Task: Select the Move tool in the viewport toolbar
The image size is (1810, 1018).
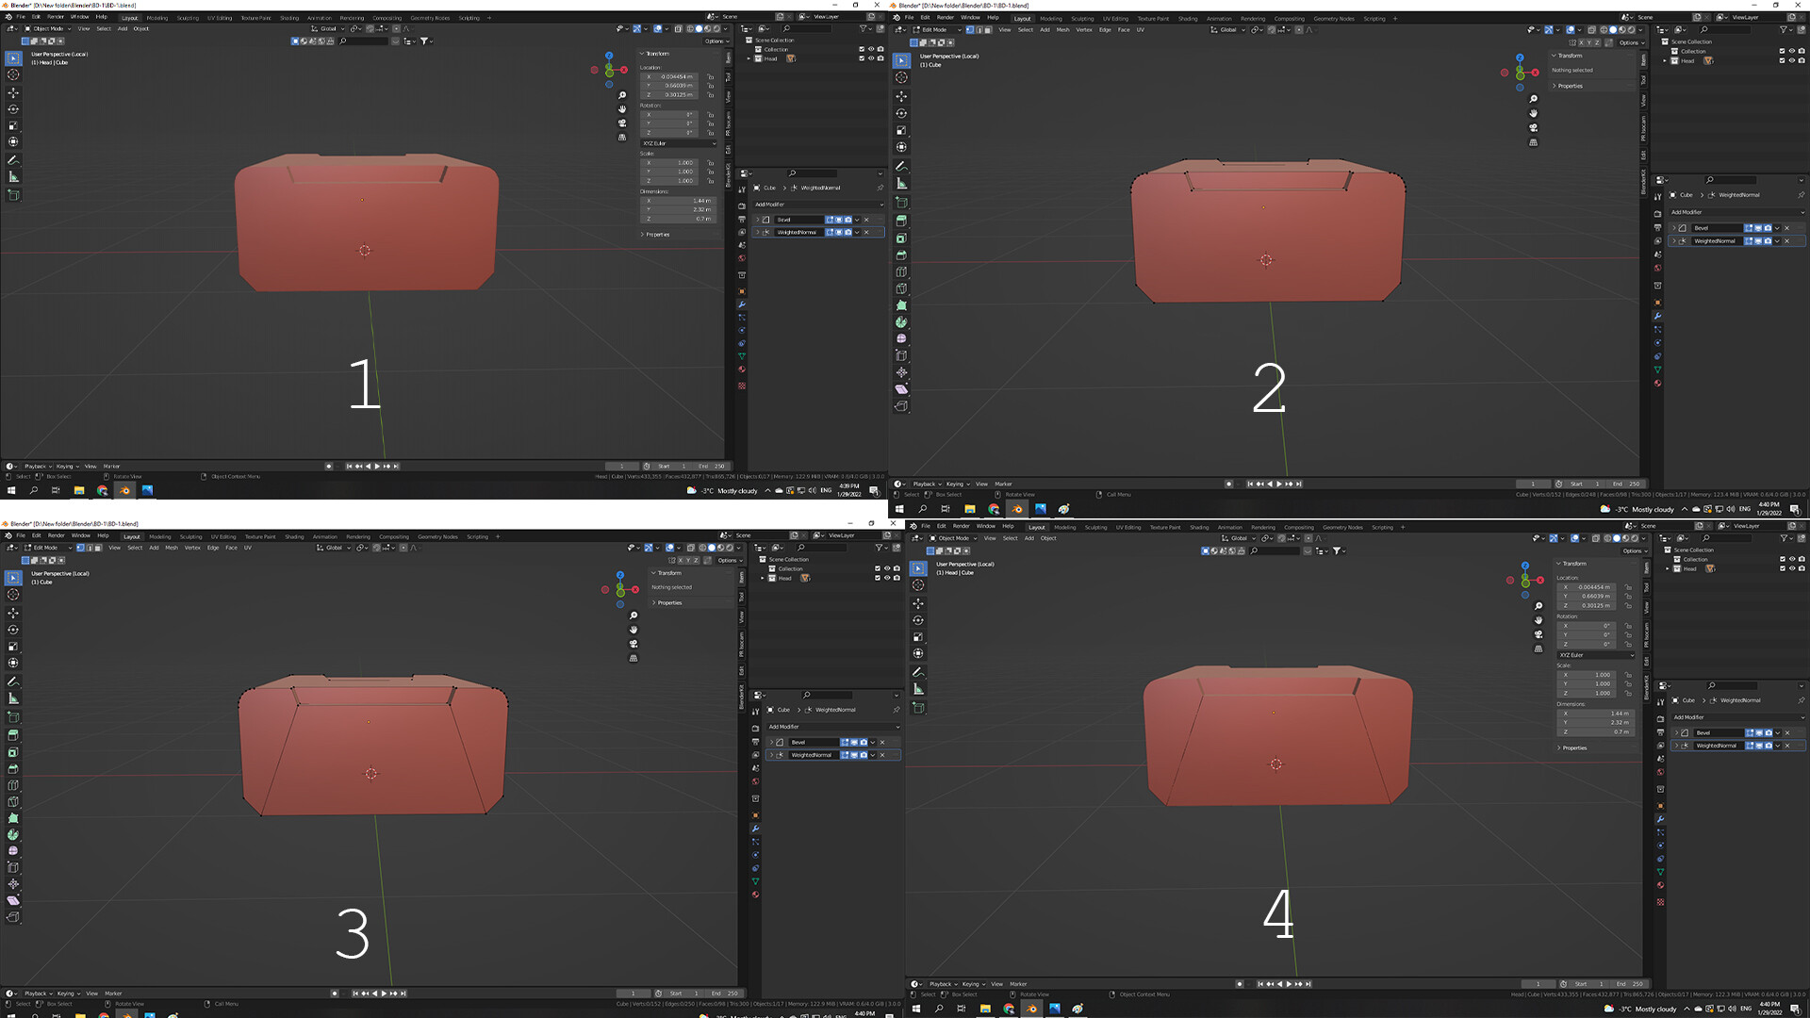Action: pos(13,92)
